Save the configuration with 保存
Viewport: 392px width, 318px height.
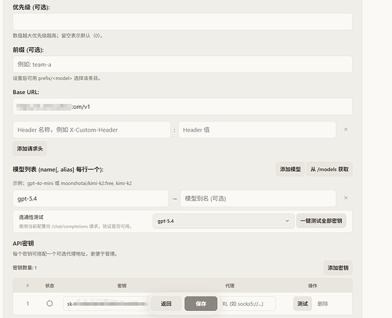(201, 304)
